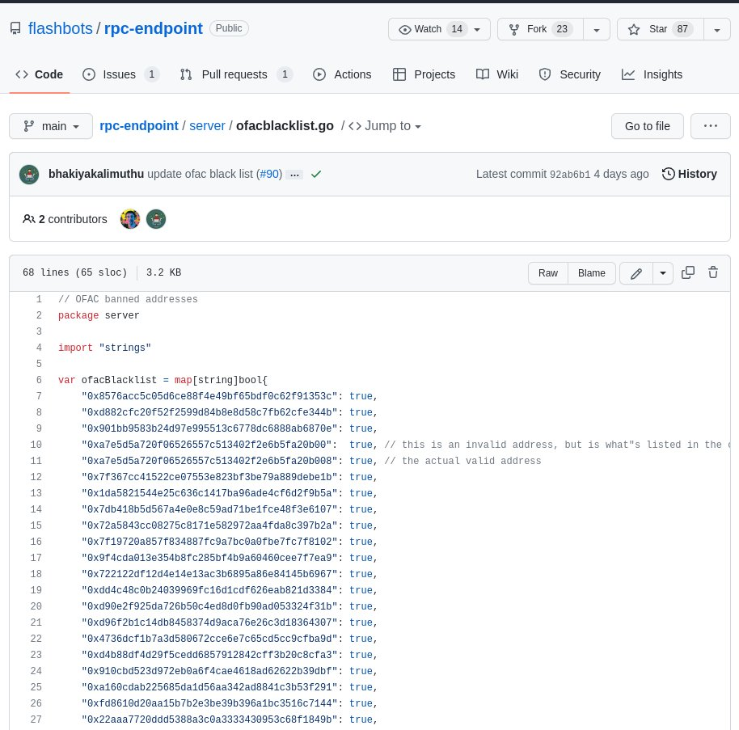The width and height of the screenshot is (739, 730).
Task: Toggle Watch for this repository
Action: pos(439,29)
